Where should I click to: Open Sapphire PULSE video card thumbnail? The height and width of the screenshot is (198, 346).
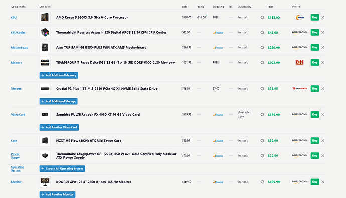(45, 115)
